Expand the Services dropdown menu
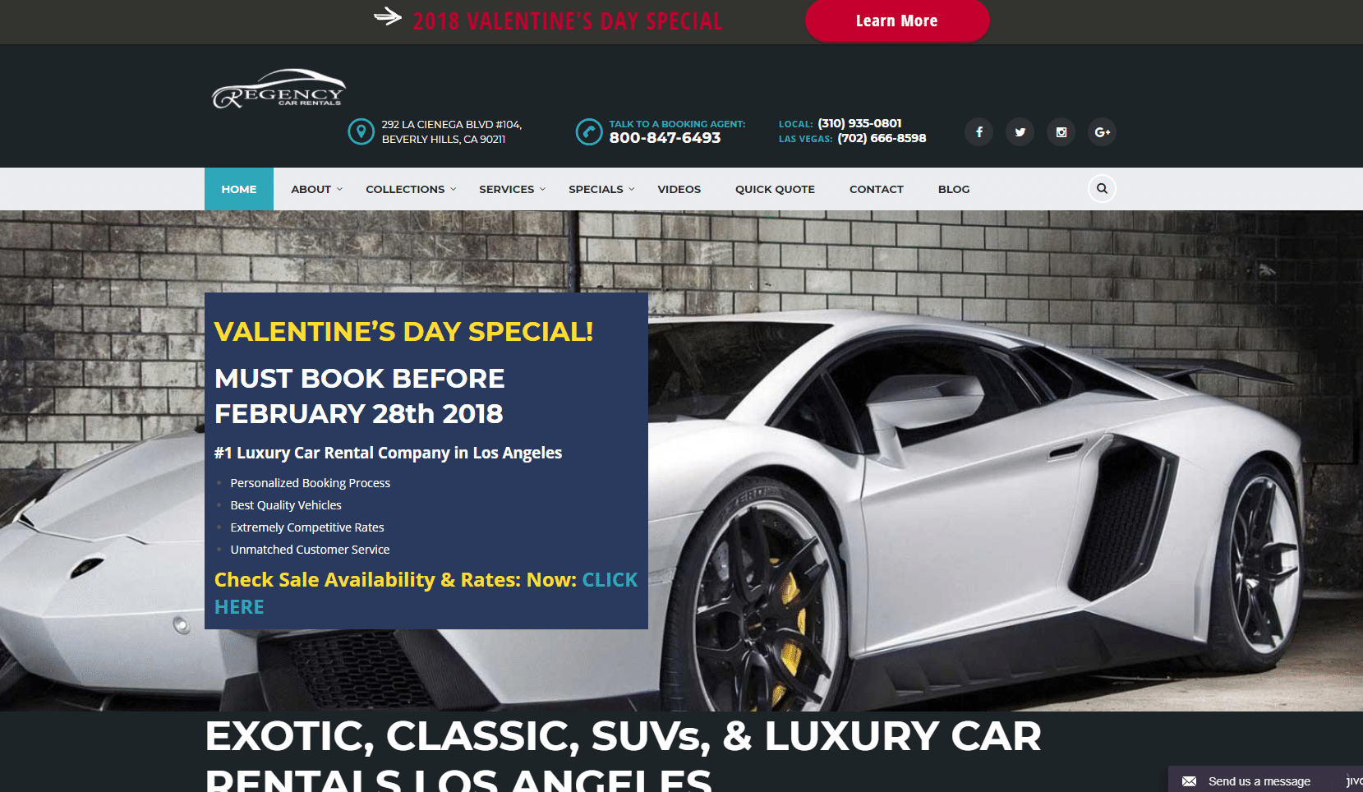The width and height of the screenshot is (1363, 792). [512, 189]
